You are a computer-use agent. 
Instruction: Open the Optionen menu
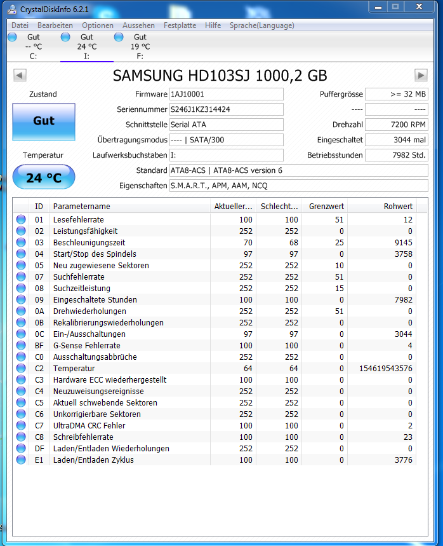point(98,25)
